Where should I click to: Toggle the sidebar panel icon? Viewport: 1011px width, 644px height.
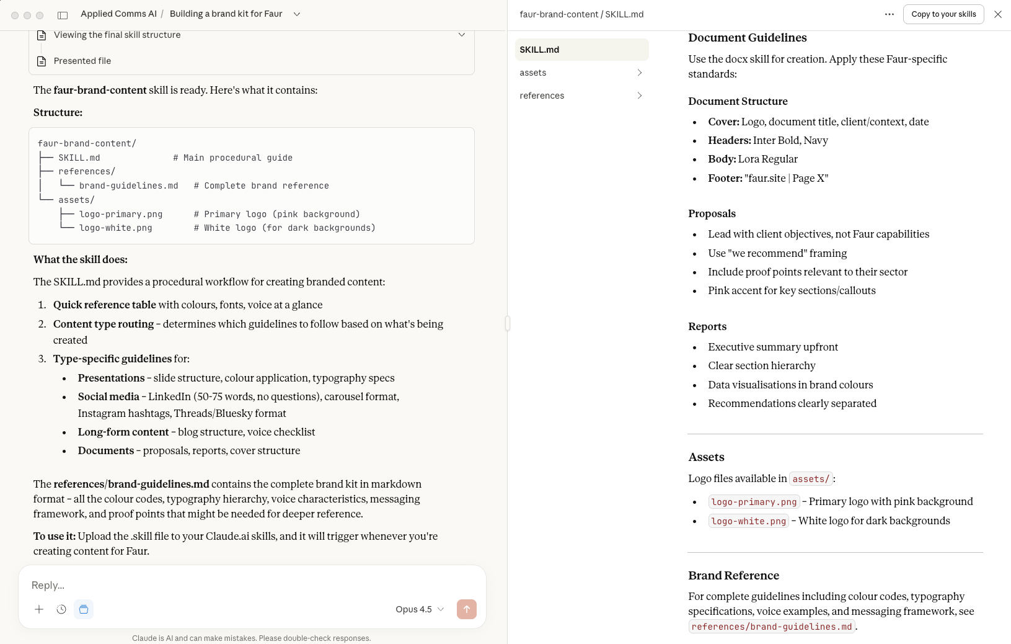pos(63,15)
